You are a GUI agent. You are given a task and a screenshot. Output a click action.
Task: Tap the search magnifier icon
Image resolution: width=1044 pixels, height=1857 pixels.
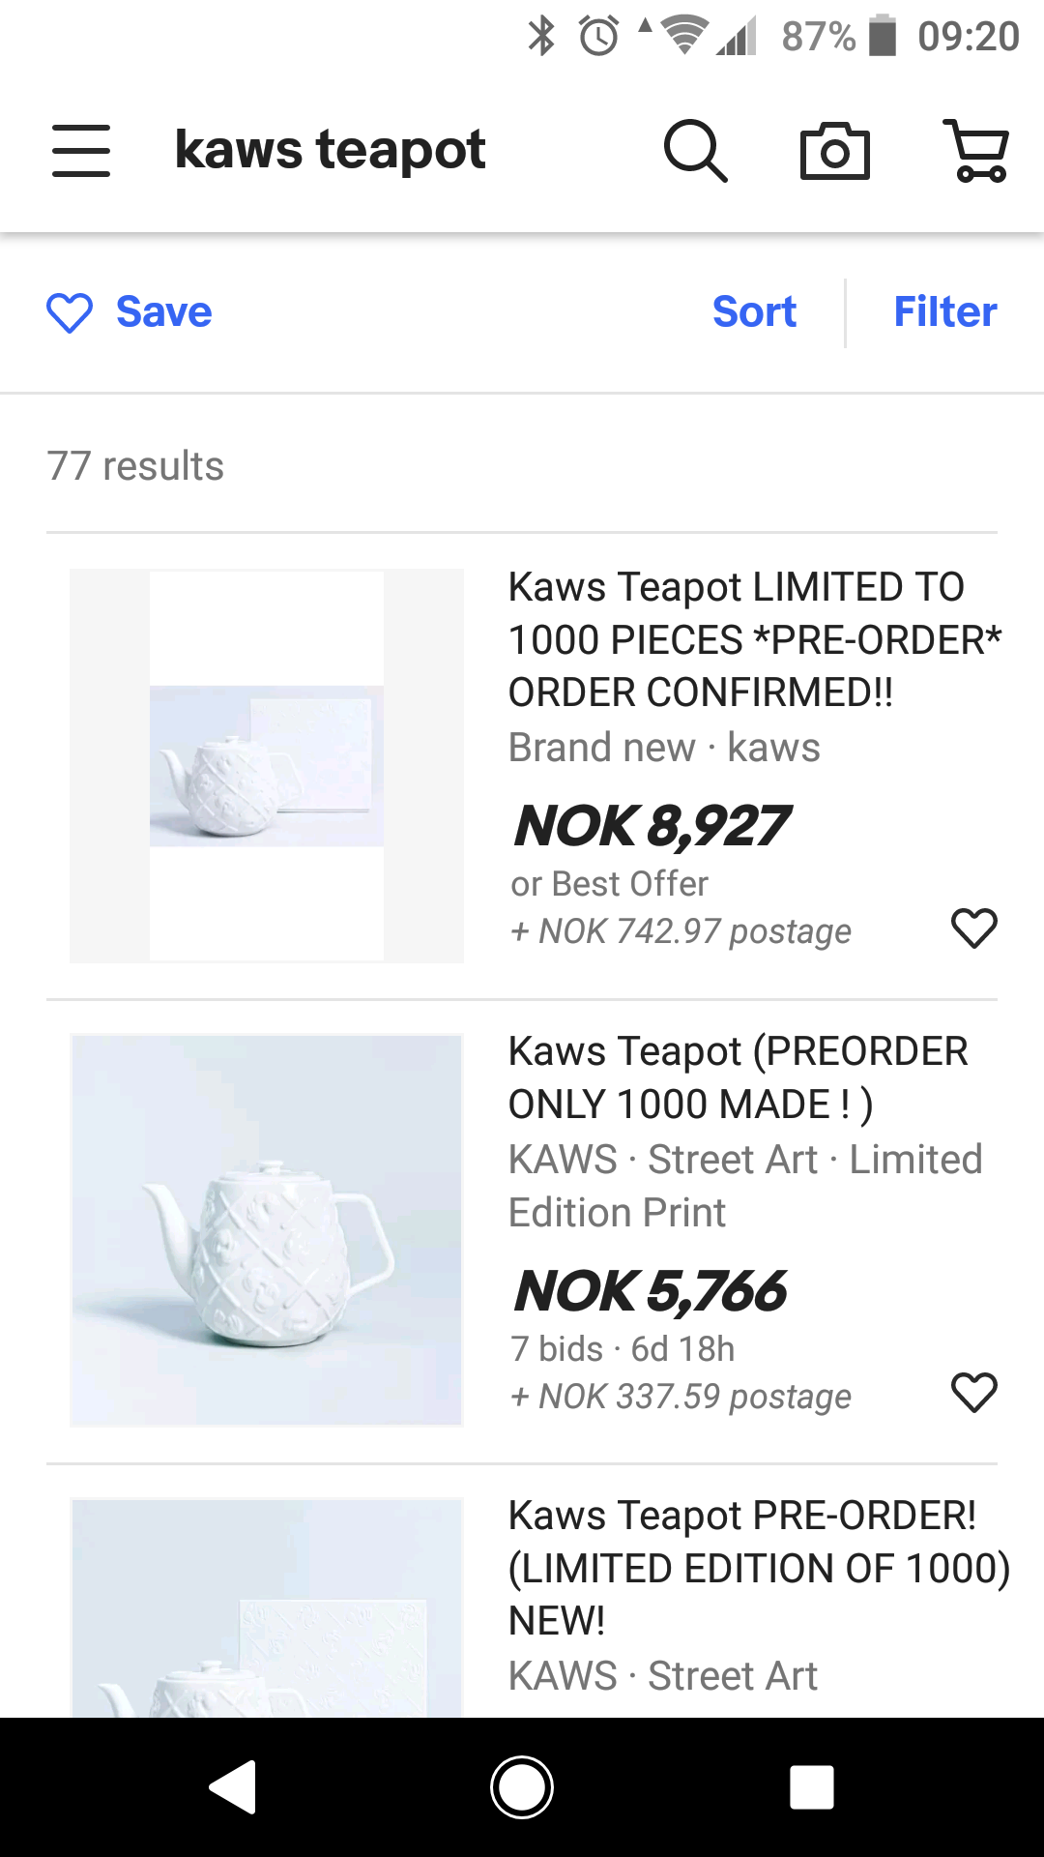tap(695, 151)
